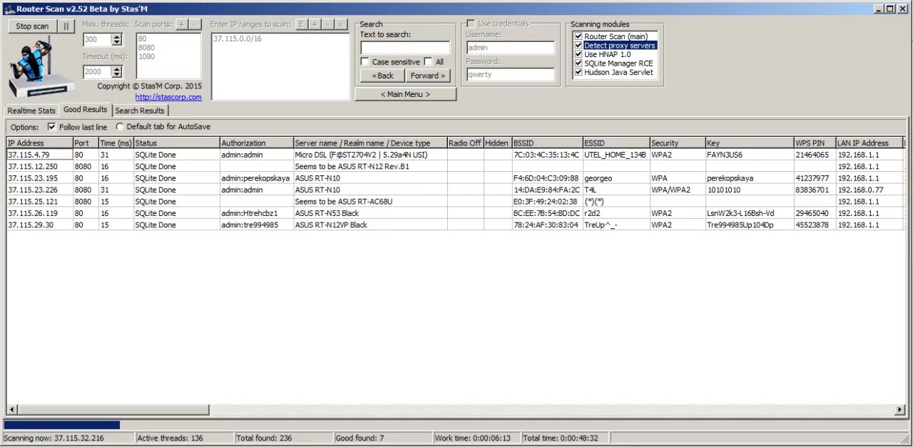Select the row with IP 37.115.12.250
This screenshot has width=913, height=447.
click(x=456, y=166)
